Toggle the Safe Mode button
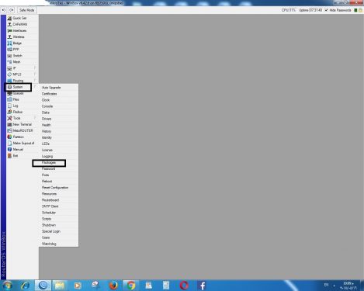The width and height of the screenshot is (364, 291). pos(26,10)
